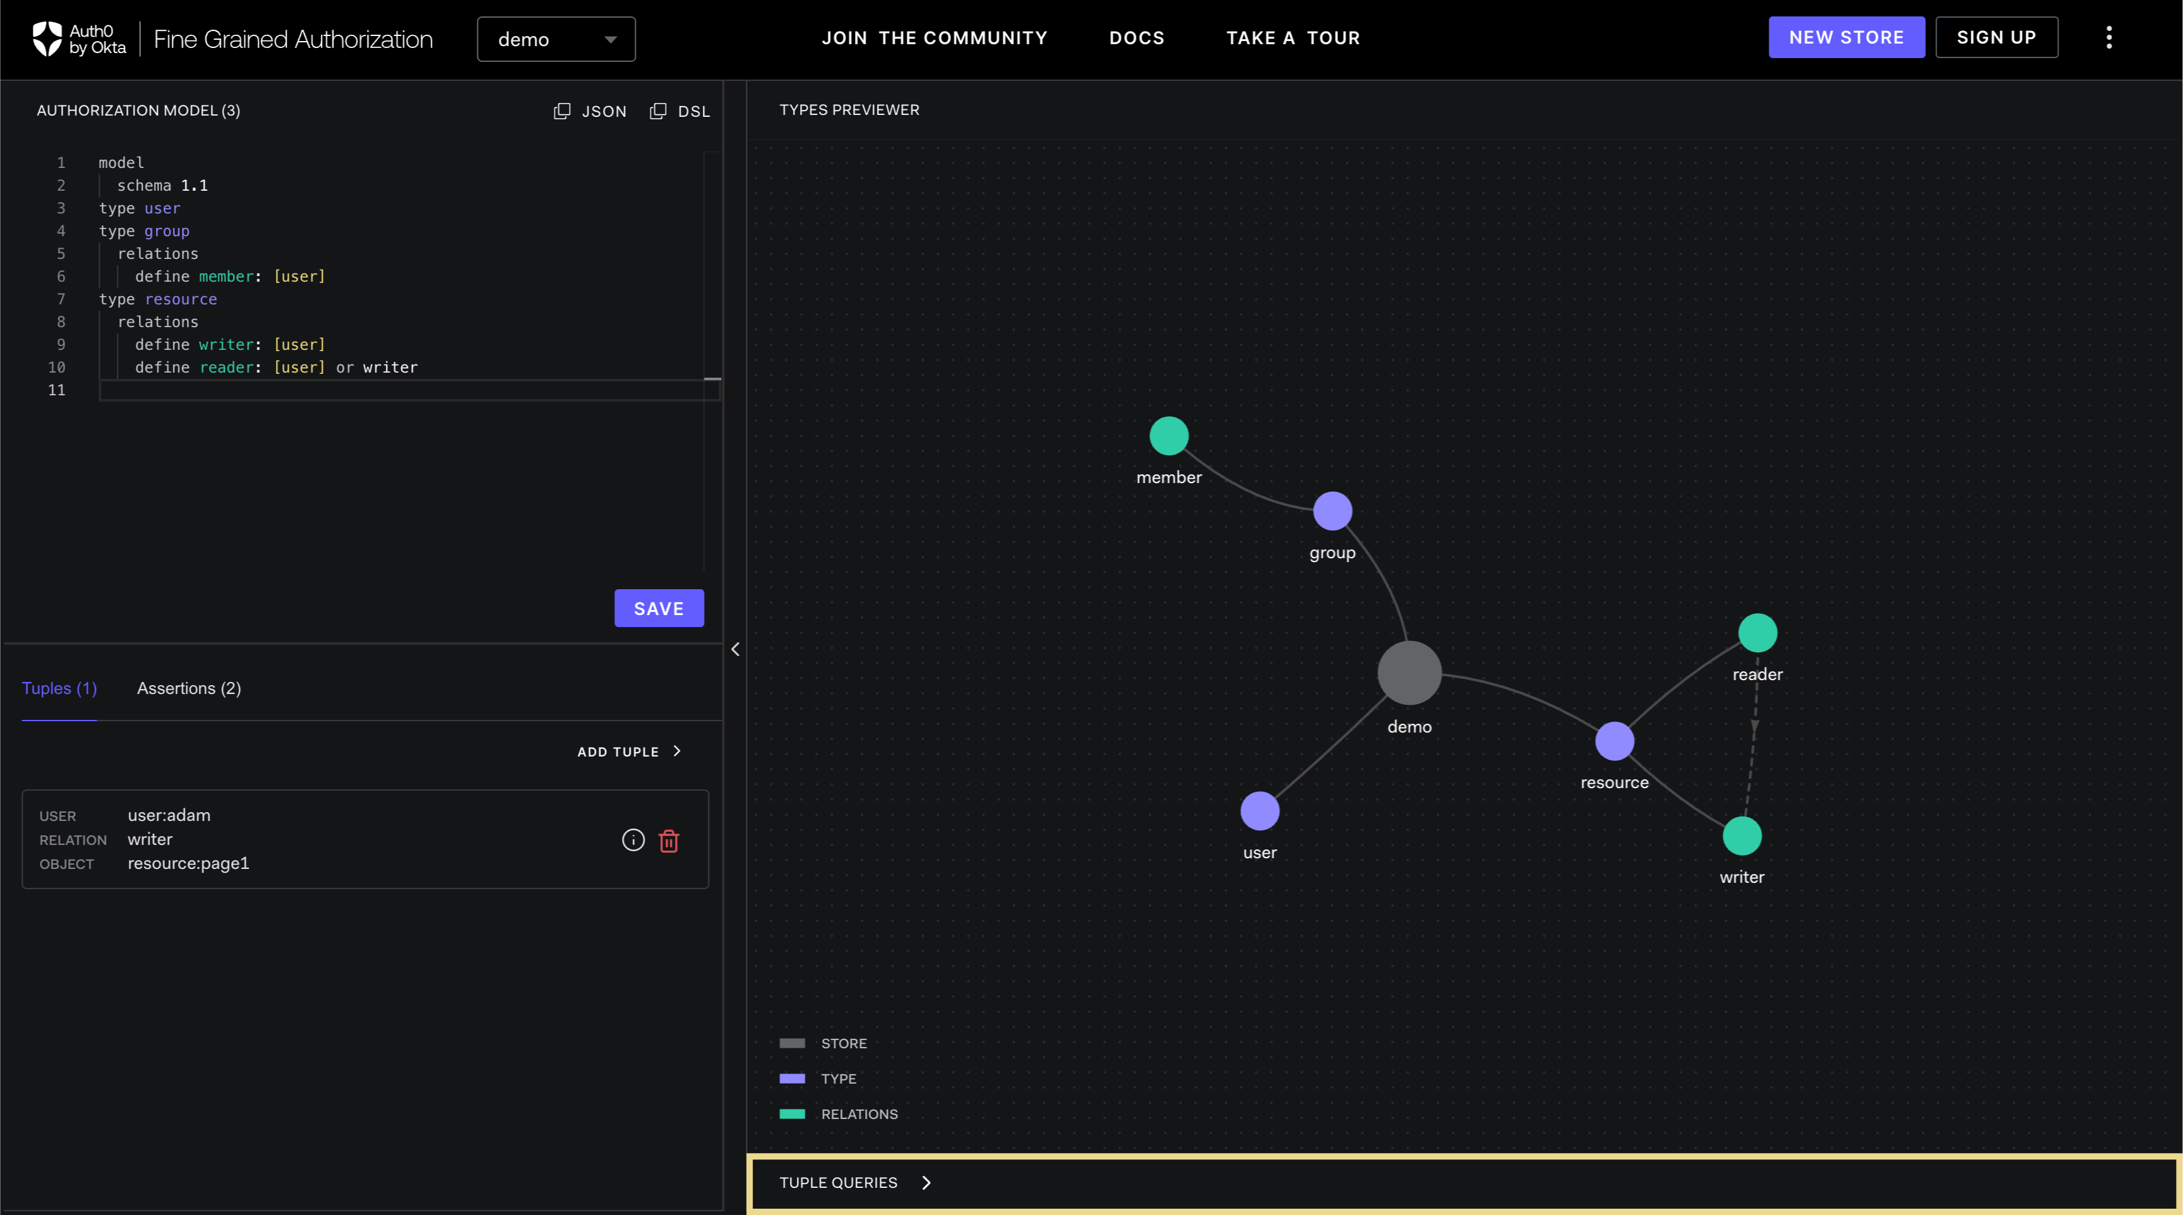Select the resource type node
Screen dimensions: 2183x1215
point(1615,741)
